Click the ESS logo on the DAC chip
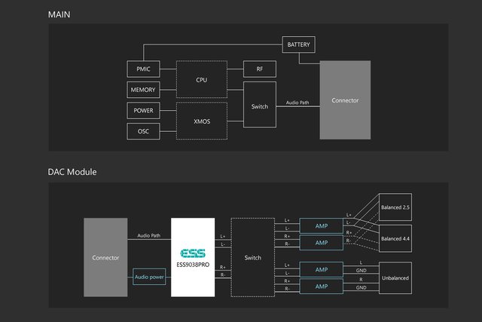The image size is (482, 322). pos(192,253)
